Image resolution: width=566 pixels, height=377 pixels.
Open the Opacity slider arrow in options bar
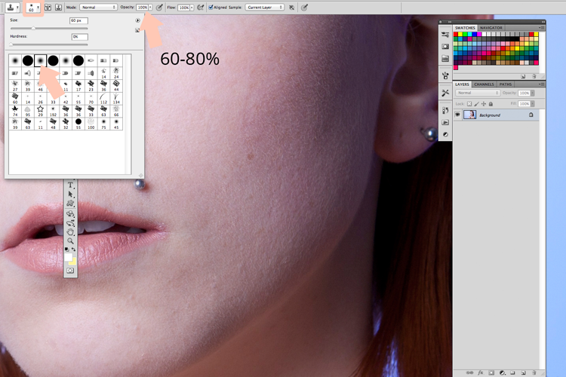tap(150, 8)
